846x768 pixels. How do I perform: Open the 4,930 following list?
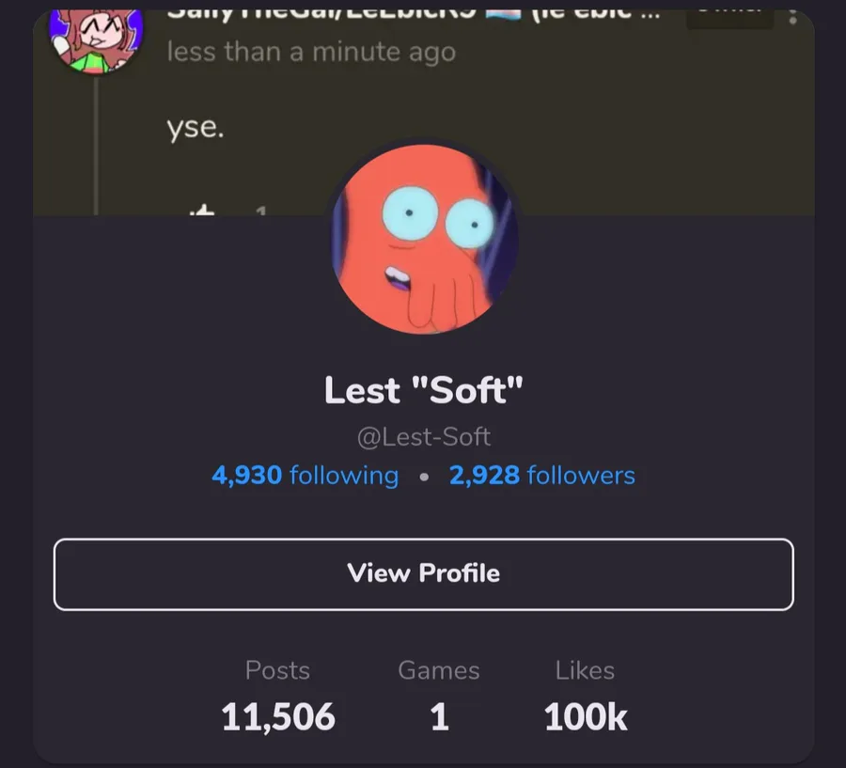[305, 476]
